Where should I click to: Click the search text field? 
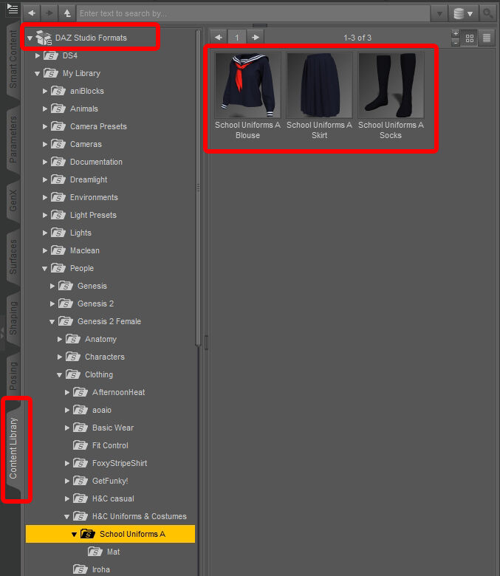253,13
